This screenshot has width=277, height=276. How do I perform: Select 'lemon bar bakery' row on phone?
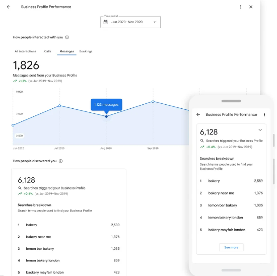click(231, 205)
